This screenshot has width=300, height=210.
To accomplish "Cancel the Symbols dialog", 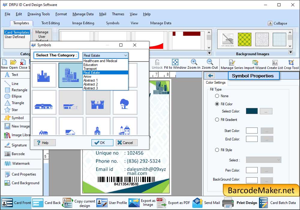I will pos(127,143).
